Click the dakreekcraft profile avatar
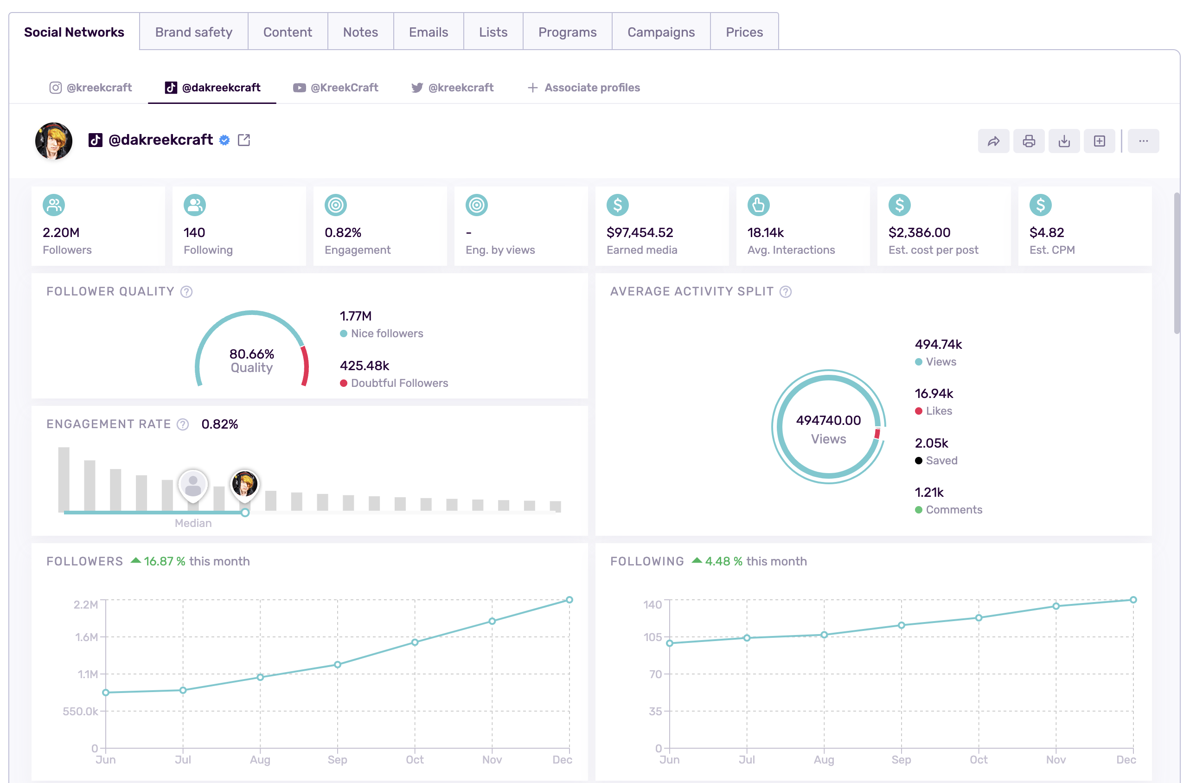This screenshot has height=783, width=1190. click(x=53, y=141)
